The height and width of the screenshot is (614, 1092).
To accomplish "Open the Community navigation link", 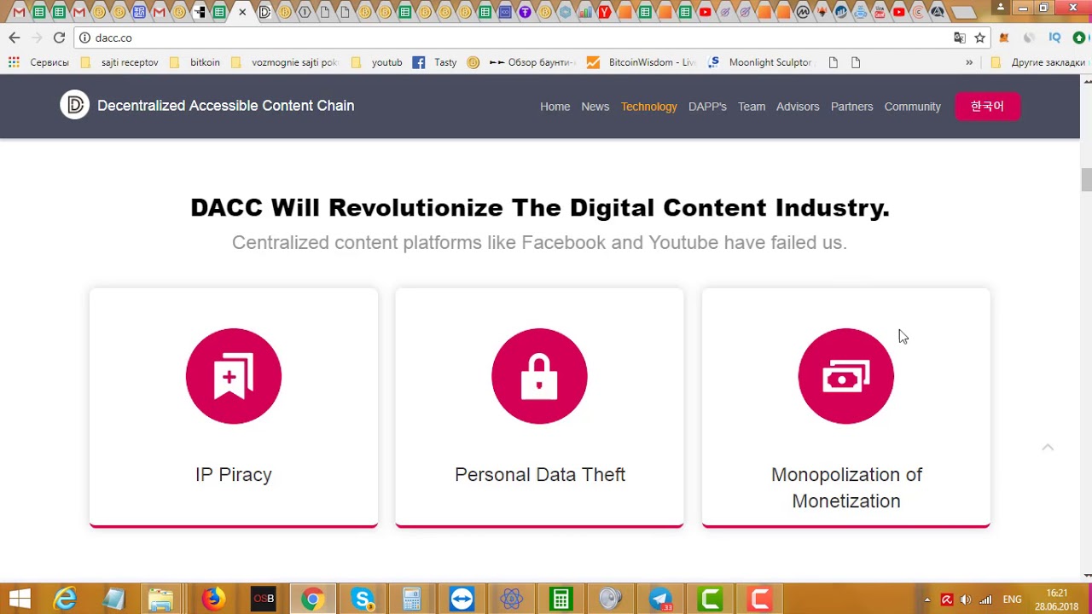I will point(912,107).
